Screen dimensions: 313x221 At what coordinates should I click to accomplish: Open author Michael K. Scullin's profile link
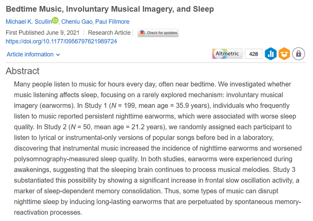coord(29,22)
